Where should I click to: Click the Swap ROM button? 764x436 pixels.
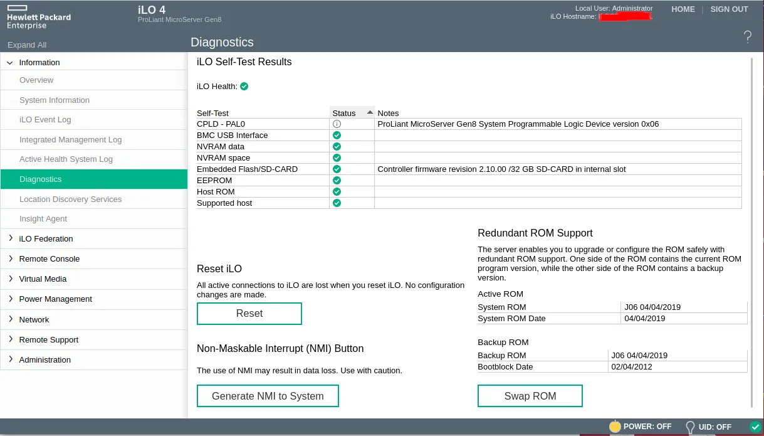pos(530,396)
